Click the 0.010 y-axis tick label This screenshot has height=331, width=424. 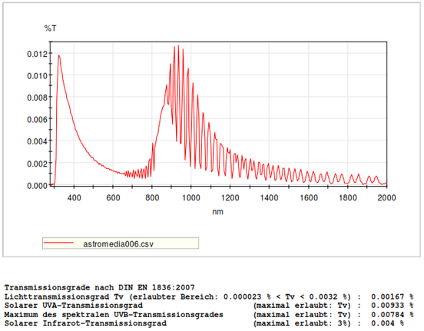(x=38, y=76)
